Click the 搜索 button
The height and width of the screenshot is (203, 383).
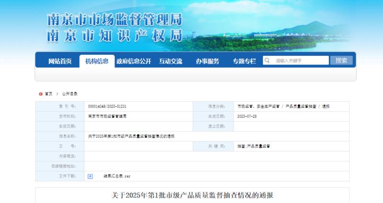click(341, 61)
